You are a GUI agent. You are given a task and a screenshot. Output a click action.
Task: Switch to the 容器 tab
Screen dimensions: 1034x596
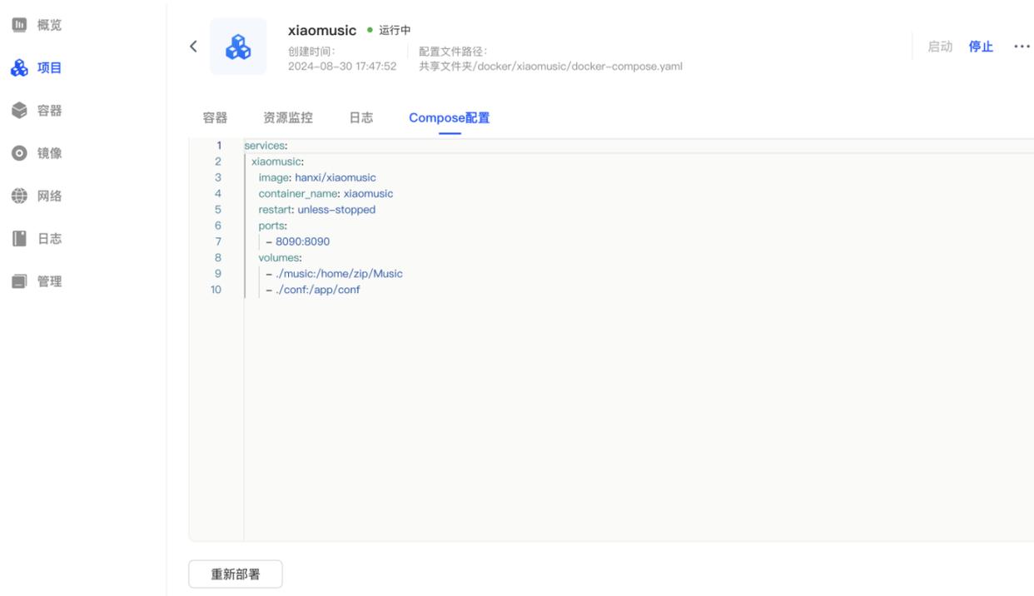[x=215, y=118]
